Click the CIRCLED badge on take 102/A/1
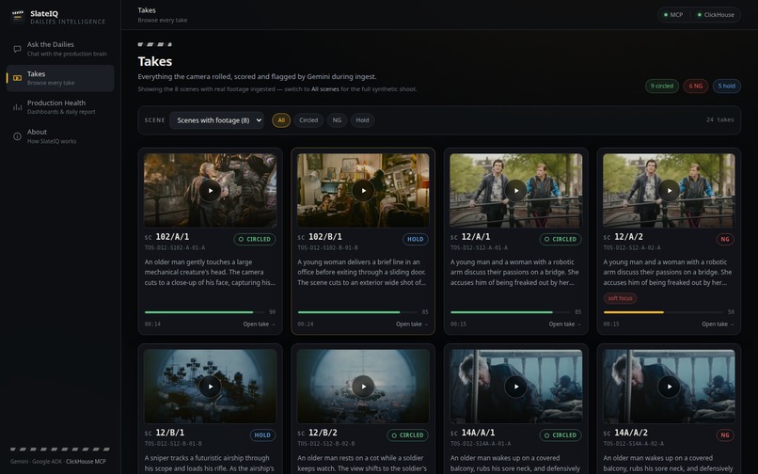 [x=255, y=239]
